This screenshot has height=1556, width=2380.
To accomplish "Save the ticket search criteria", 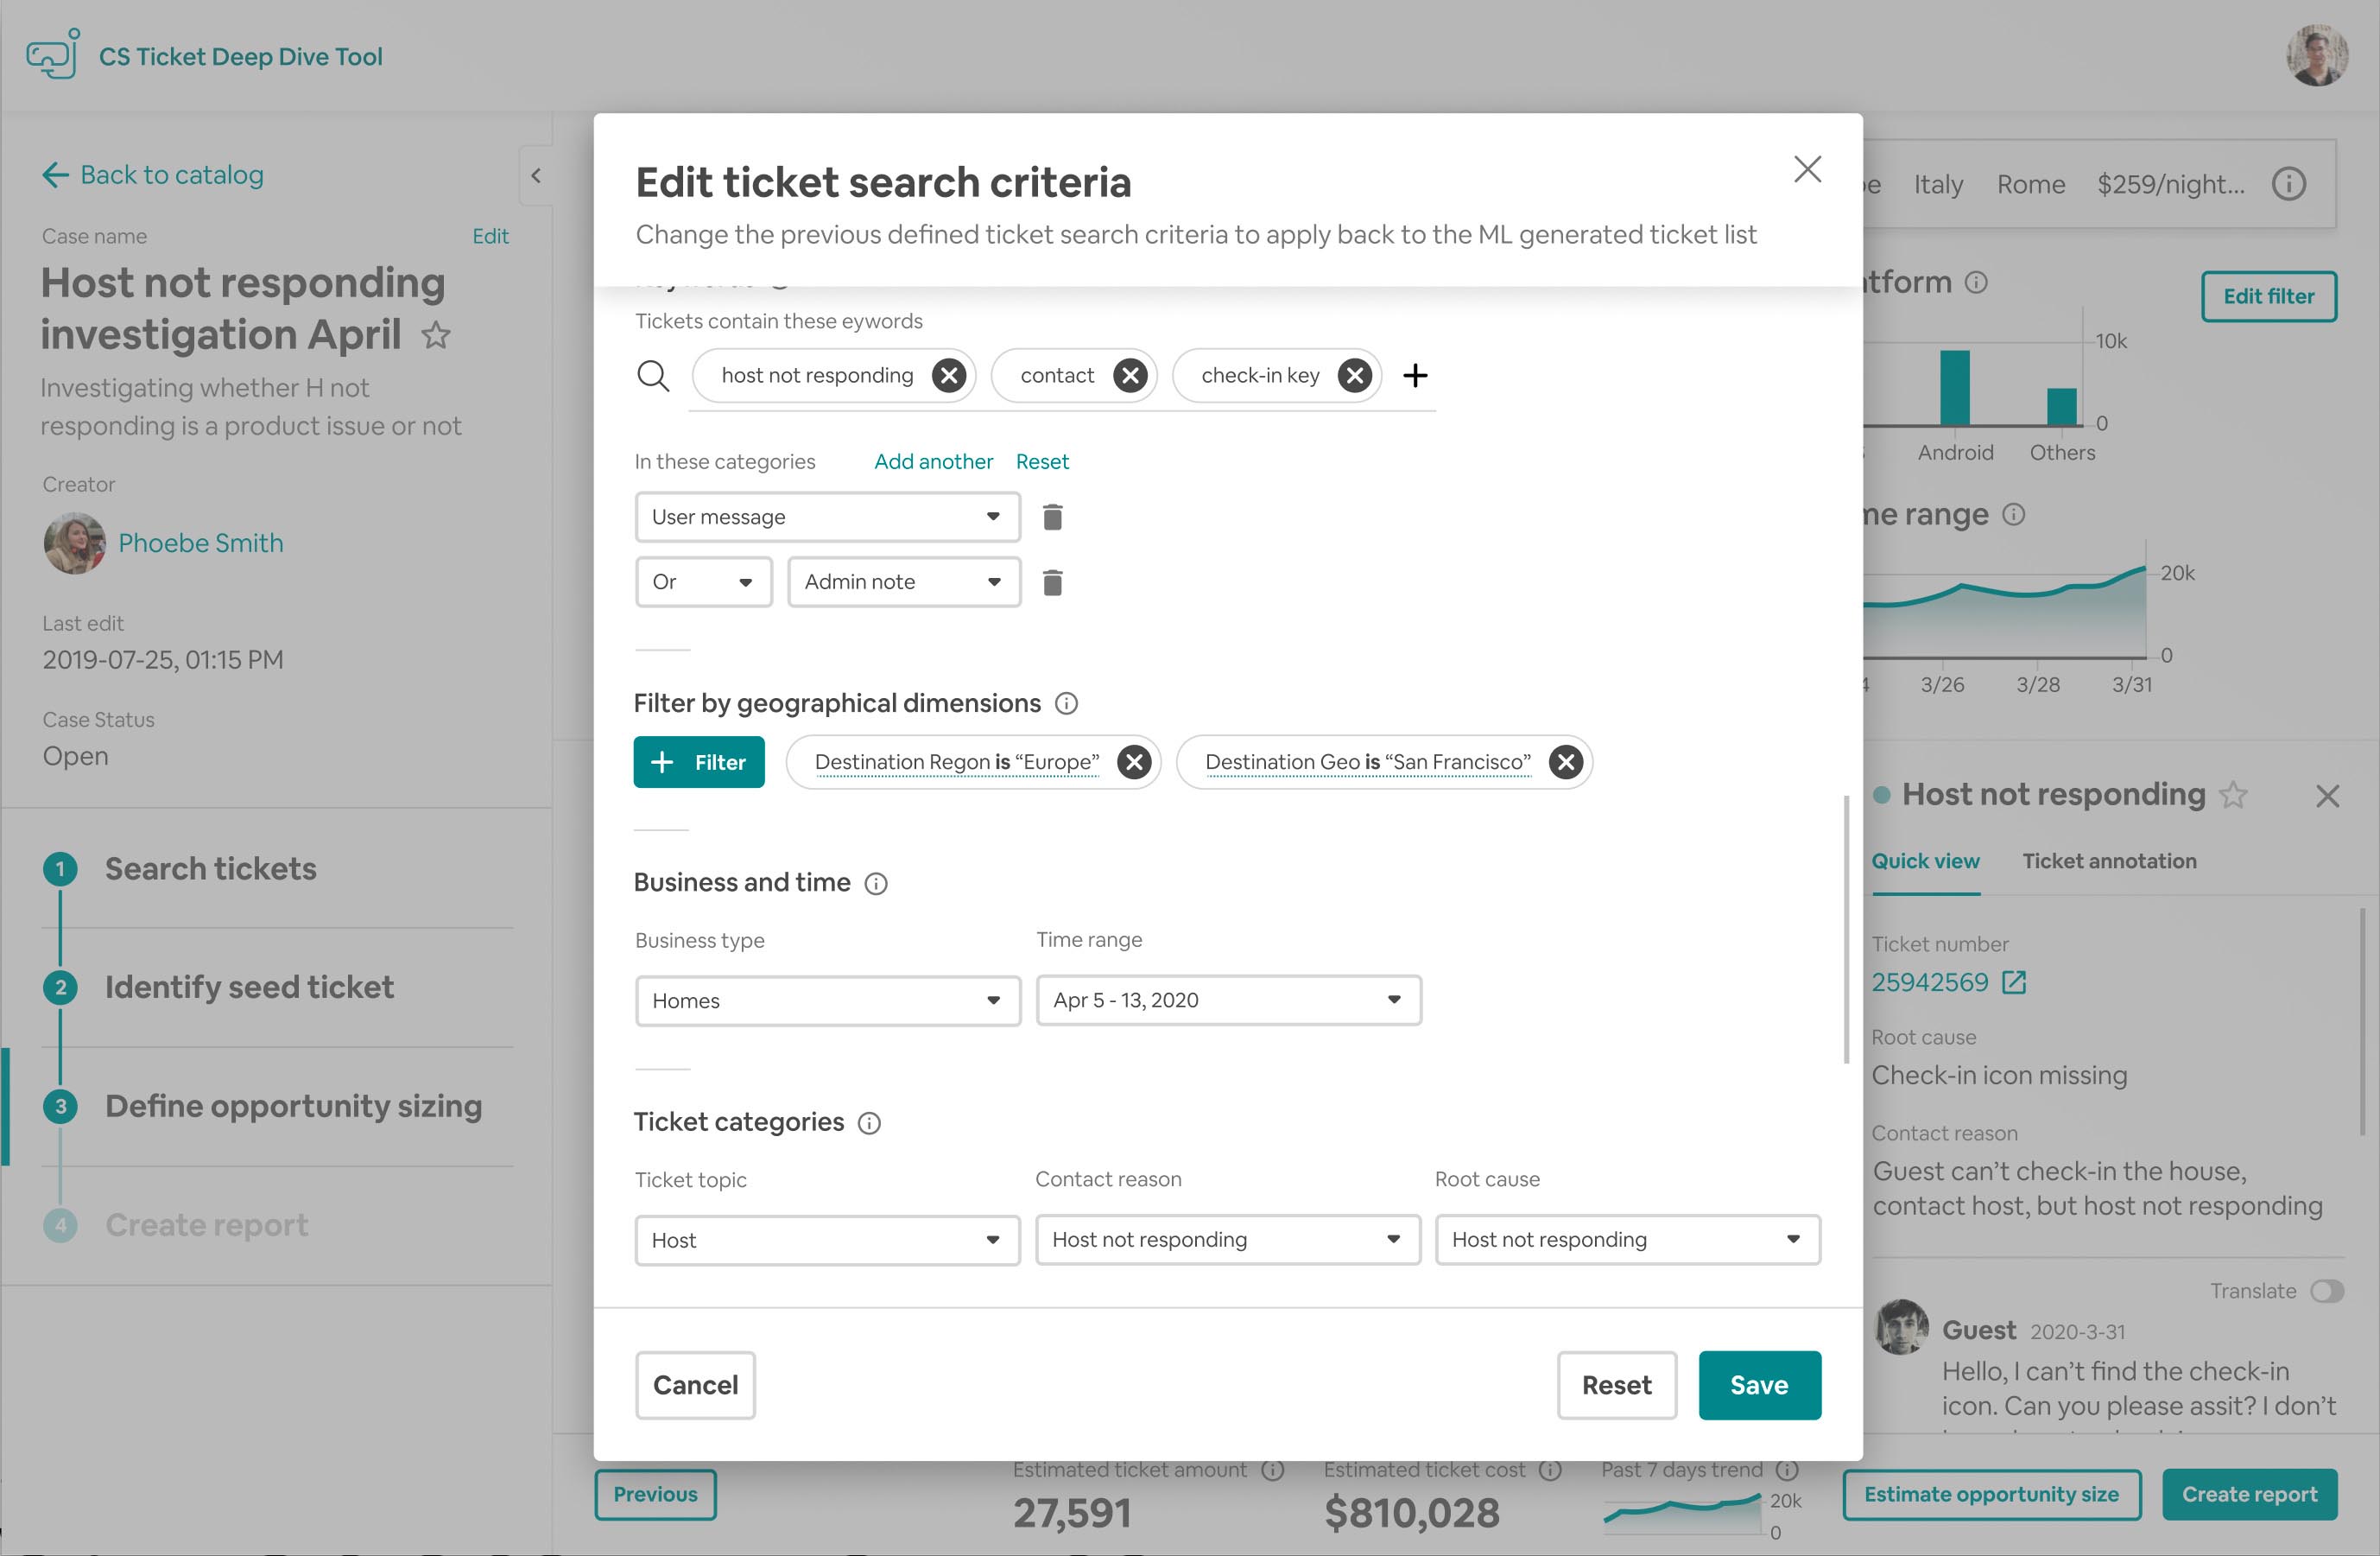I will click(1759, 1385).
